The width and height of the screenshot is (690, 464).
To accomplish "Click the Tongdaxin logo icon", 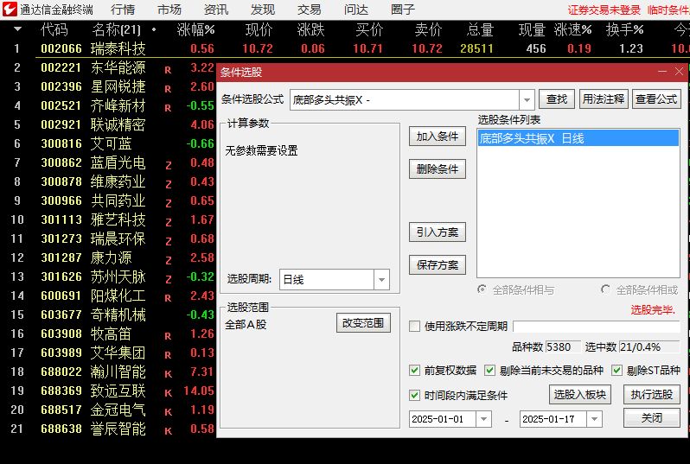I will tap(10, 10).
